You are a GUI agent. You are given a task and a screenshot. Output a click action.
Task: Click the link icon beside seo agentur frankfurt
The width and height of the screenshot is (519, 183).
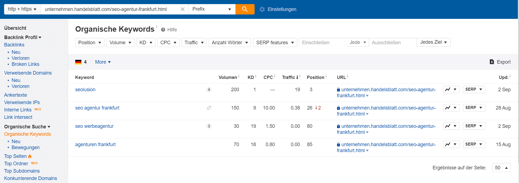(x=209, y=108)
